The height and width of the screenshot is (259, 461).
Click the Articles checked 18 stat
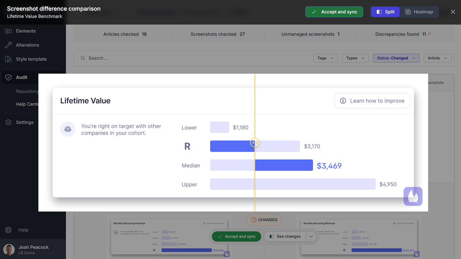click(125, 34)
